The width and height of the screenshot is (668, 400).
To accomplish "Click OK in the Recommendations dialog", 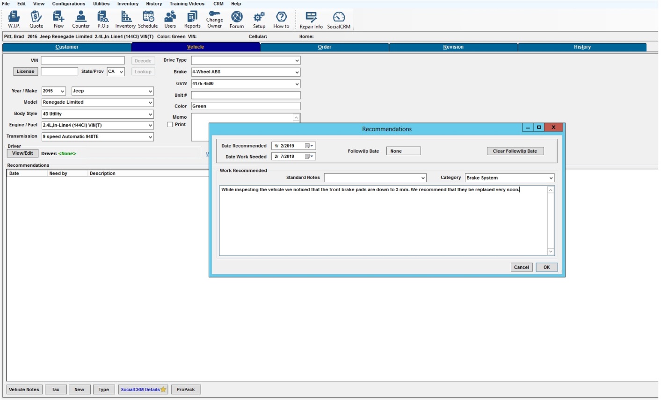I will [546, 267].
